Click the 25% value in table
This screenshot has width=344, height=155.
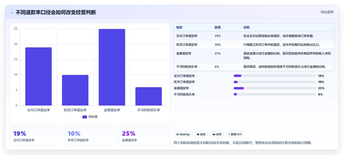218,53
